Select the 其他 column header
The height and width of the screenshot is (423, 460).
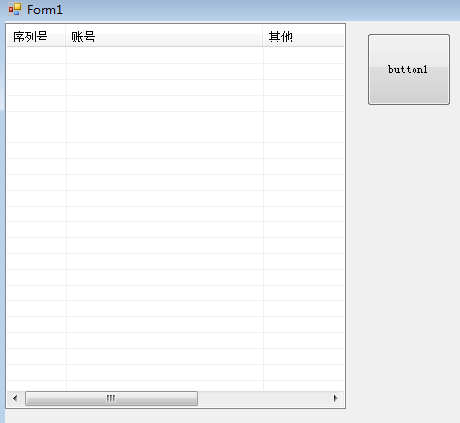pyautogui.click(x=304, y=37)
